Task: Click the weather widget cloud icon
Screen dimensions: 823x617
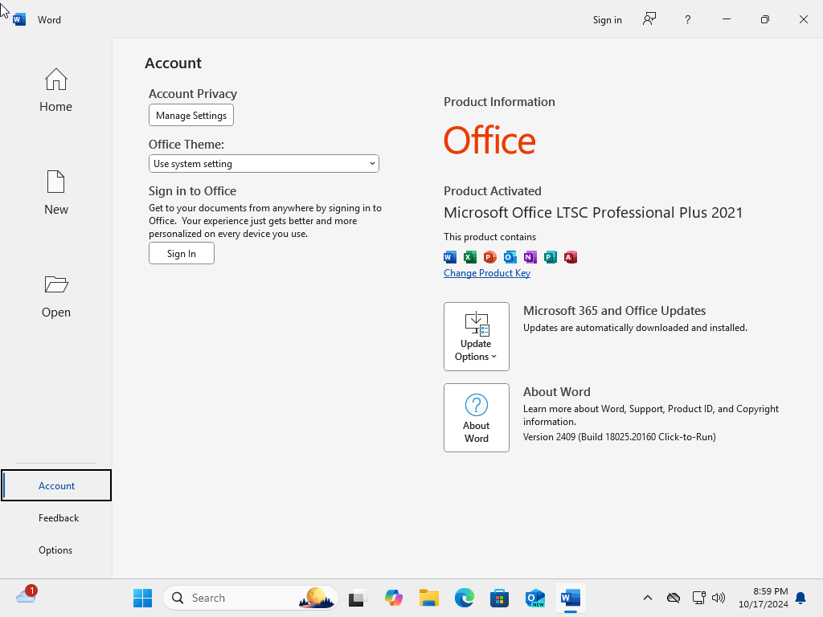Action: (26, 595)
